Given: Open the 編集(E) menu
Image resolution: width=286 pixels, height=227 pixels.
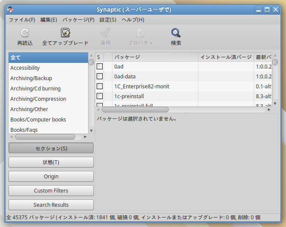Looking at the screenshot, I should tap(49, 20).
